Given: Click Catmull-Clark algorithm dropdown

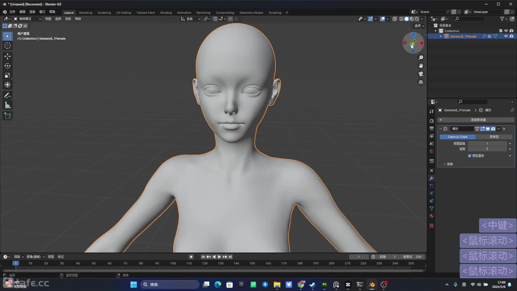Looking at the screenshot, I should pos(458,137).
